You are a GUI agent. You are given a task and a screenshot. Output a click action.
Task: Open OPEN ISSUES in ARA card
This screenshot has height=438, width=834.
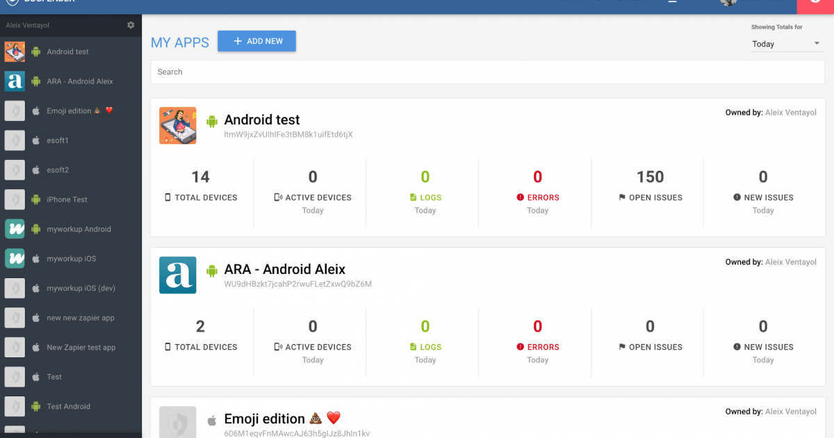(651, 336)
